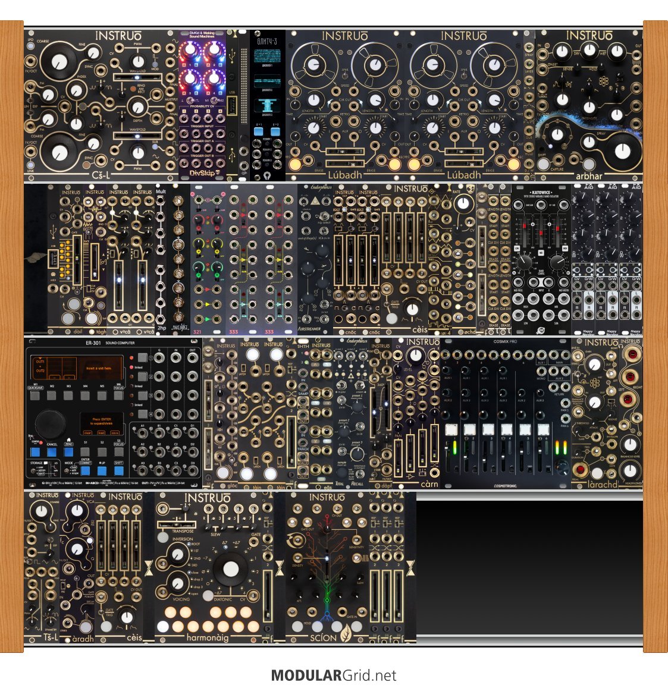Select the ER-301 channel 4 button

coord(143,414)
